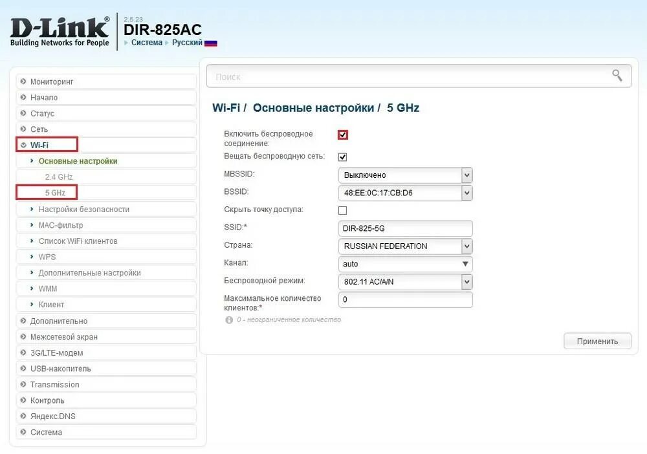Click the search magnifier icon
647x454 pixels.
tap(617, 76)
